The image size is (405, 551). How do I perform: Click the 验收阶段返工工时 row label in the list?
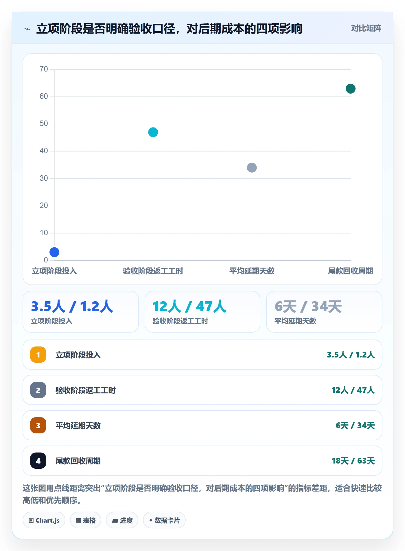coord(86,390)
